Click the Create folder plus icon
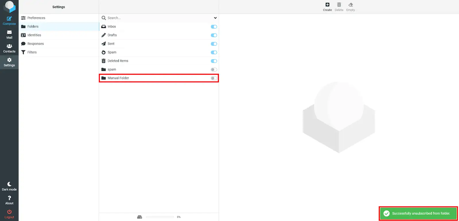 click(x=327, y=5)
